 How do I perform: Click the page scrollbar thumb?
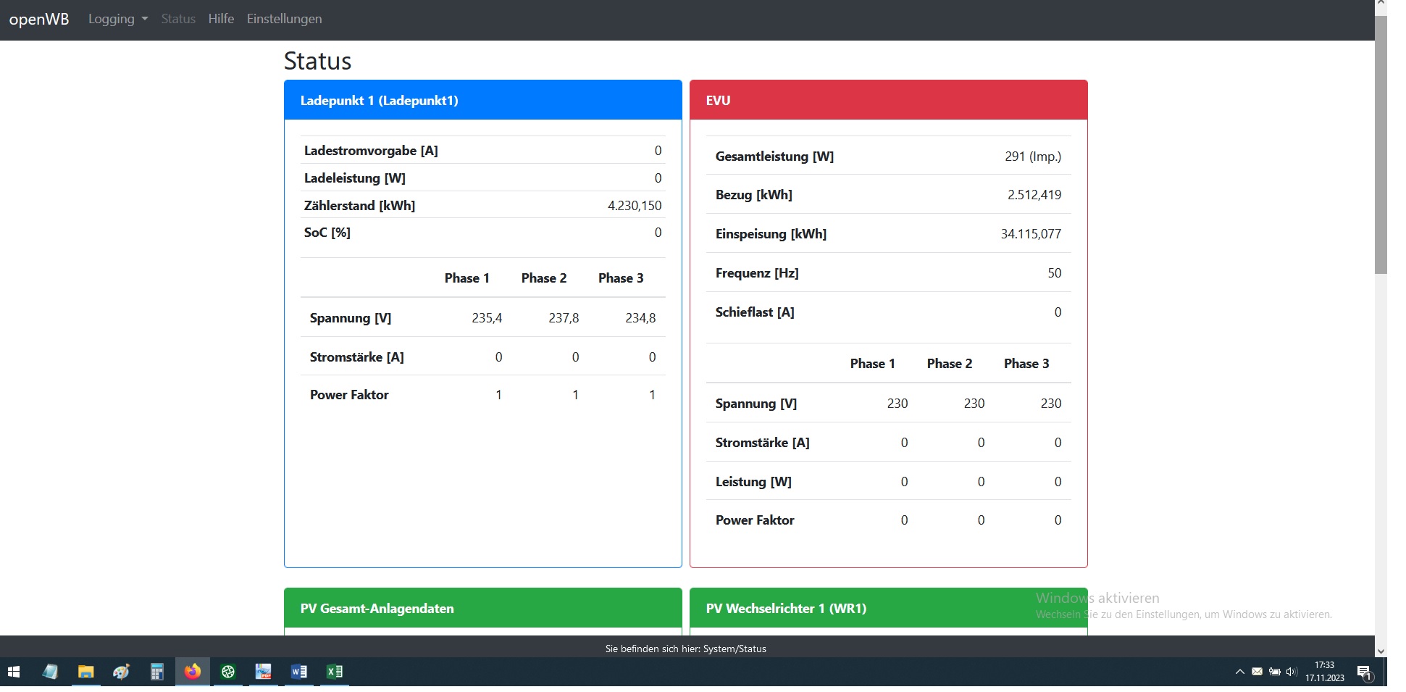tap(1381, 145)
